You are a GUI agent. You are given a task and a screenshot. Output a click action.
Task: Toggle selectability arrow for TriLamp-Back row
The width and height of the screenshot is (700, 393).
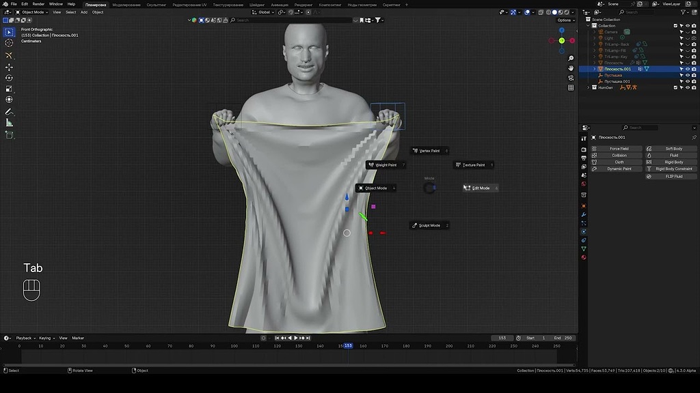point(682,44)
